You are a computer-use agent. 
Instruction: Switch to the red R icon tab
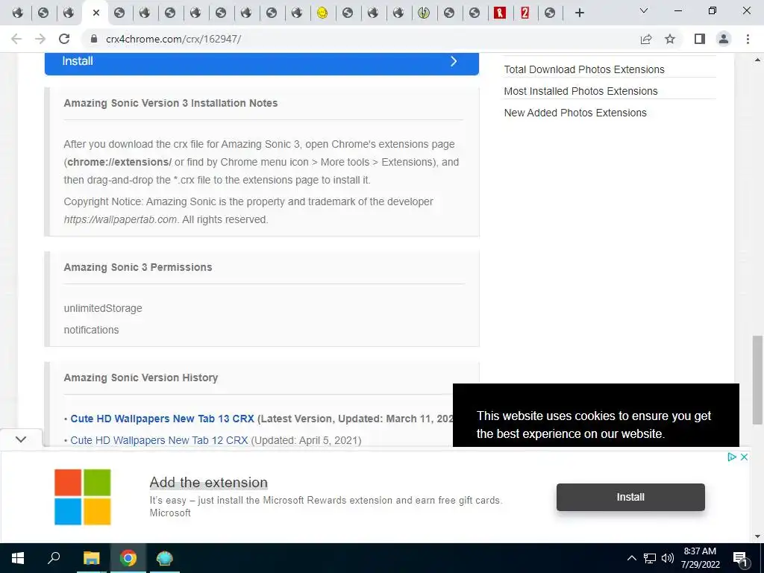pyautogui.click(x=499, y=13)
